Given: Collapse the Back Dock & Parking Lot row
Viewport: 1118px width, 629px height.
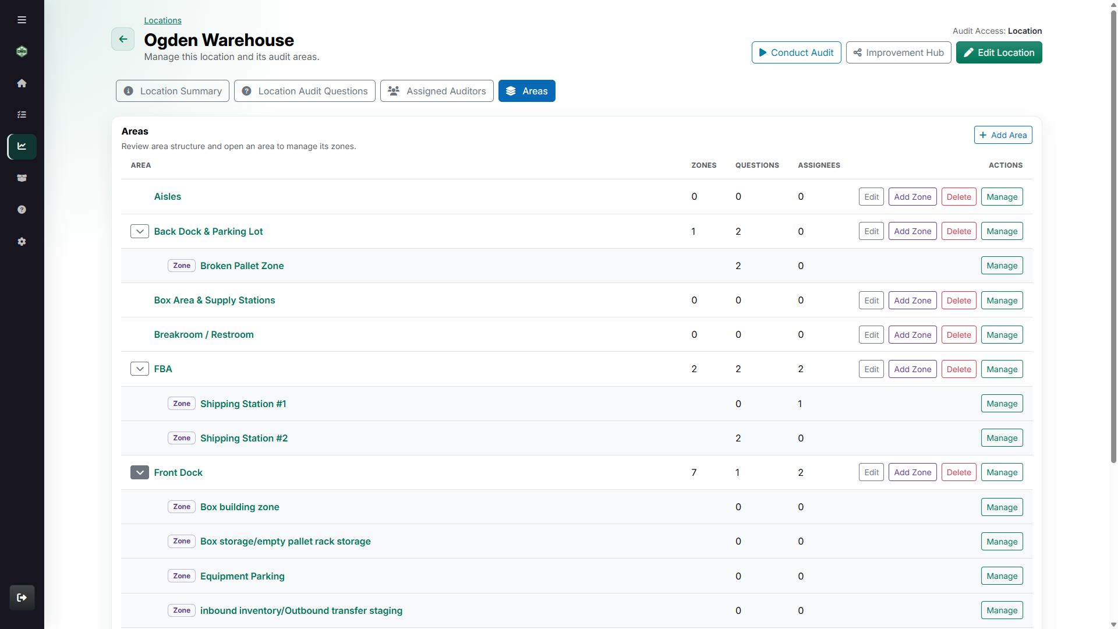Looking at the screenshot, I should pyautogui.click(x=140, y=231).
